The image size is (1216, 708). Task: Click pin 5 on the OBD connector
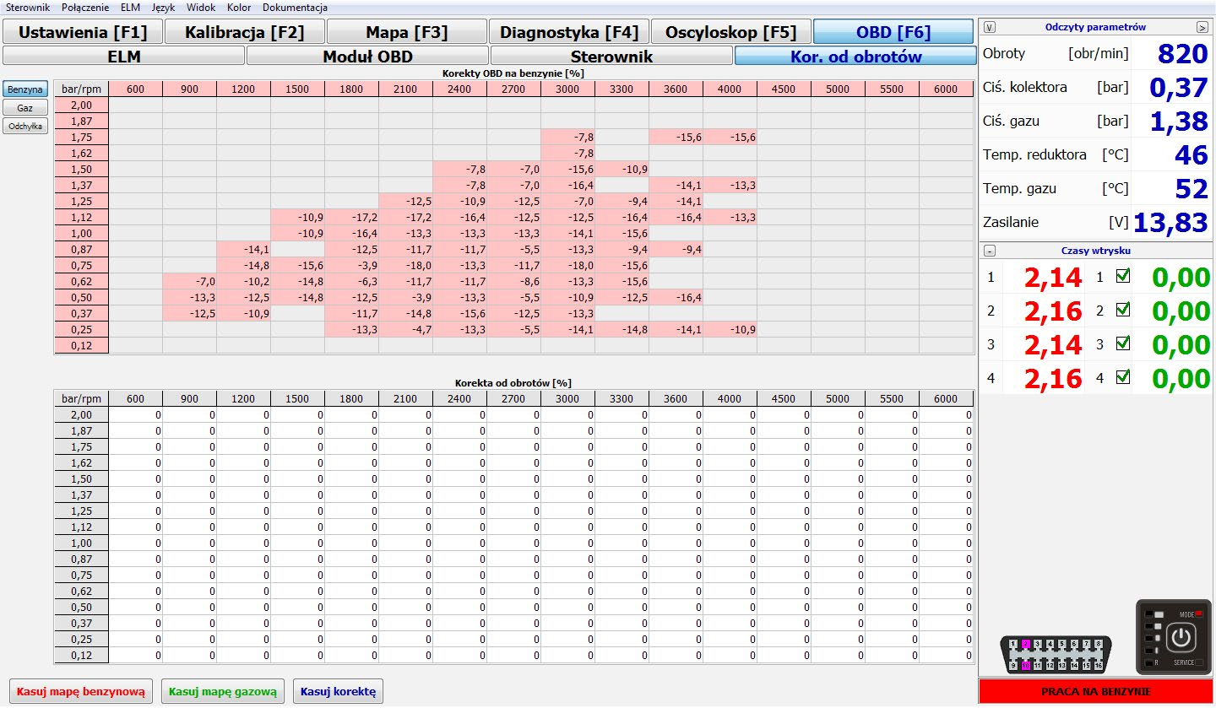pyautogui.click(x=1062, y=644)
